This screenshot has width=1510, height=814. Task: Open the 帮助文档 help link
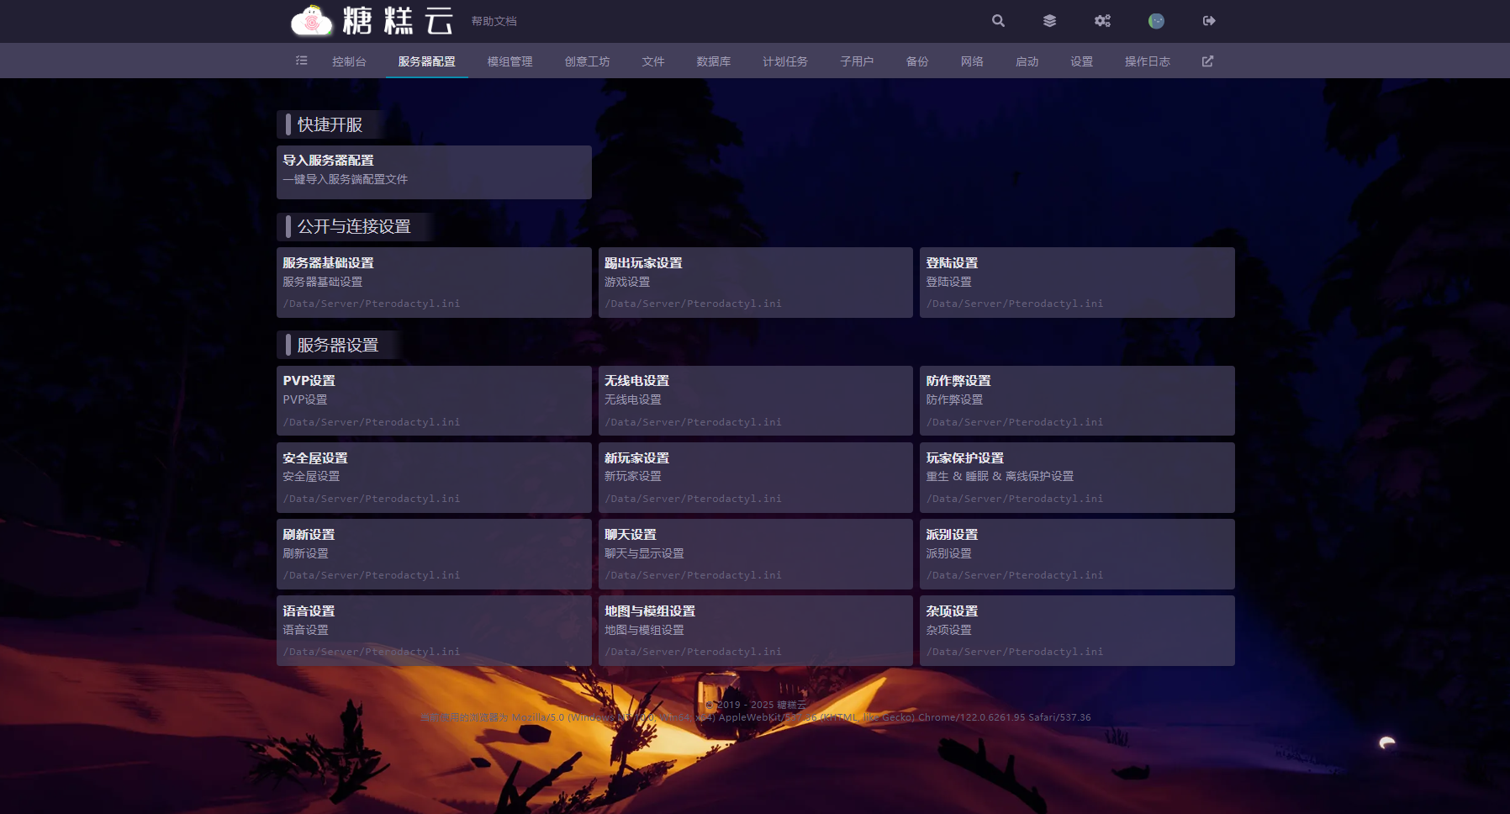(494, 21)
